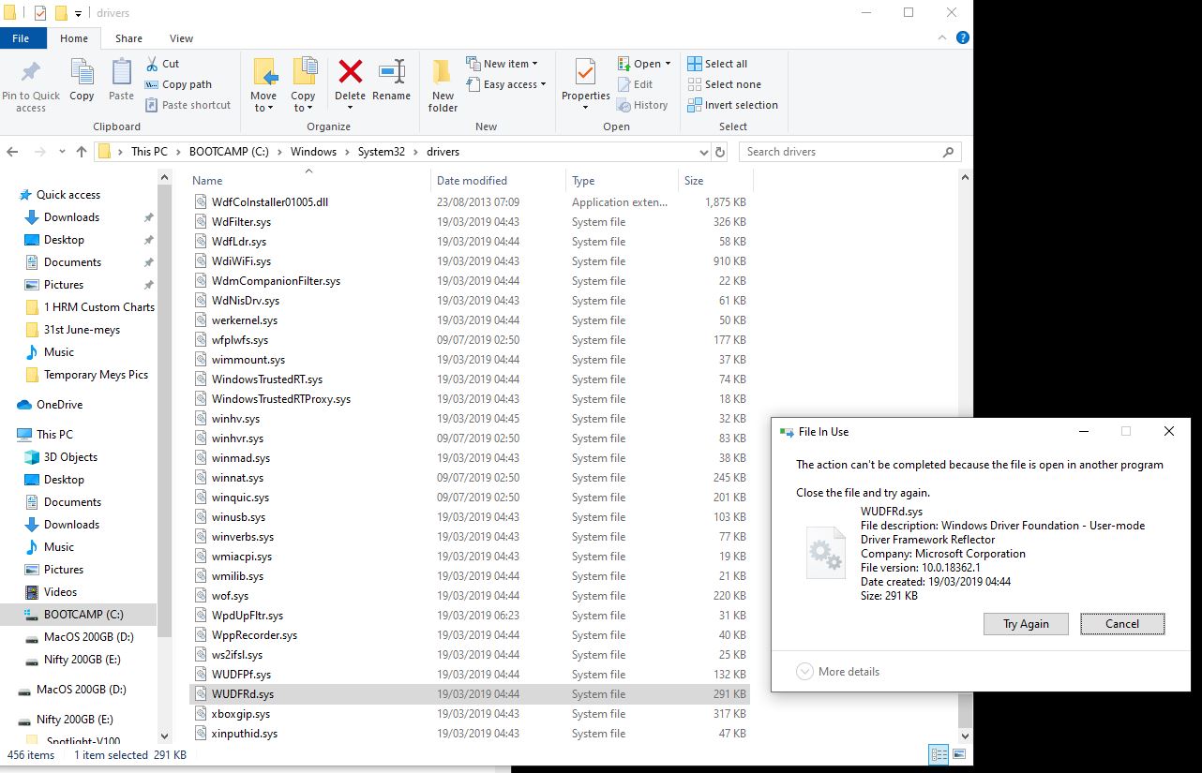Refresh the drivers folder with the refresh icon
The height and width of the screenshot is (773, 1202).
tap(718, 151)
